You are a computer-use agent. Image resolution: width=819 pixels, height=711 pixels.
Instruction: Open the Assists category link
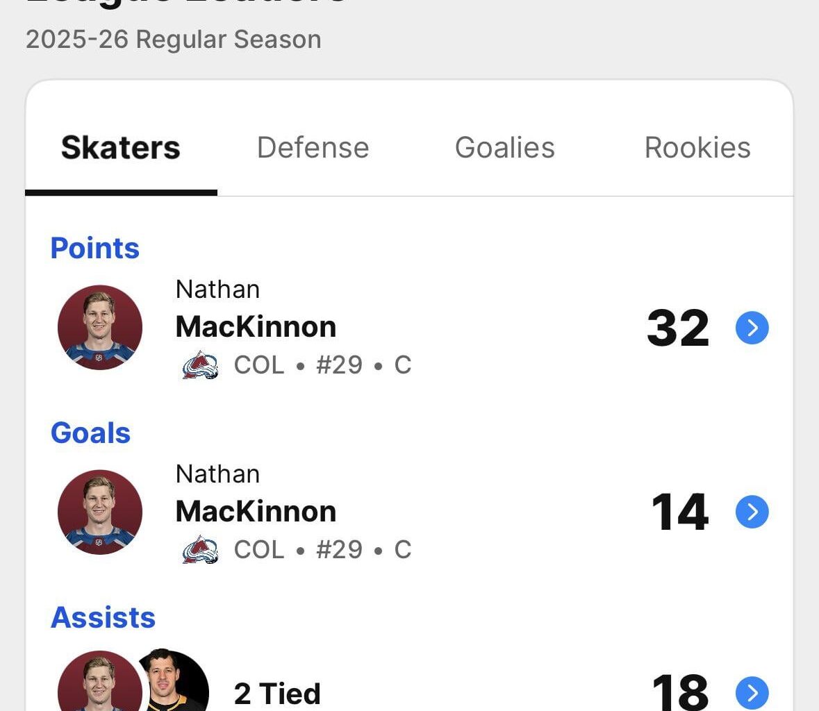[104, 618]
